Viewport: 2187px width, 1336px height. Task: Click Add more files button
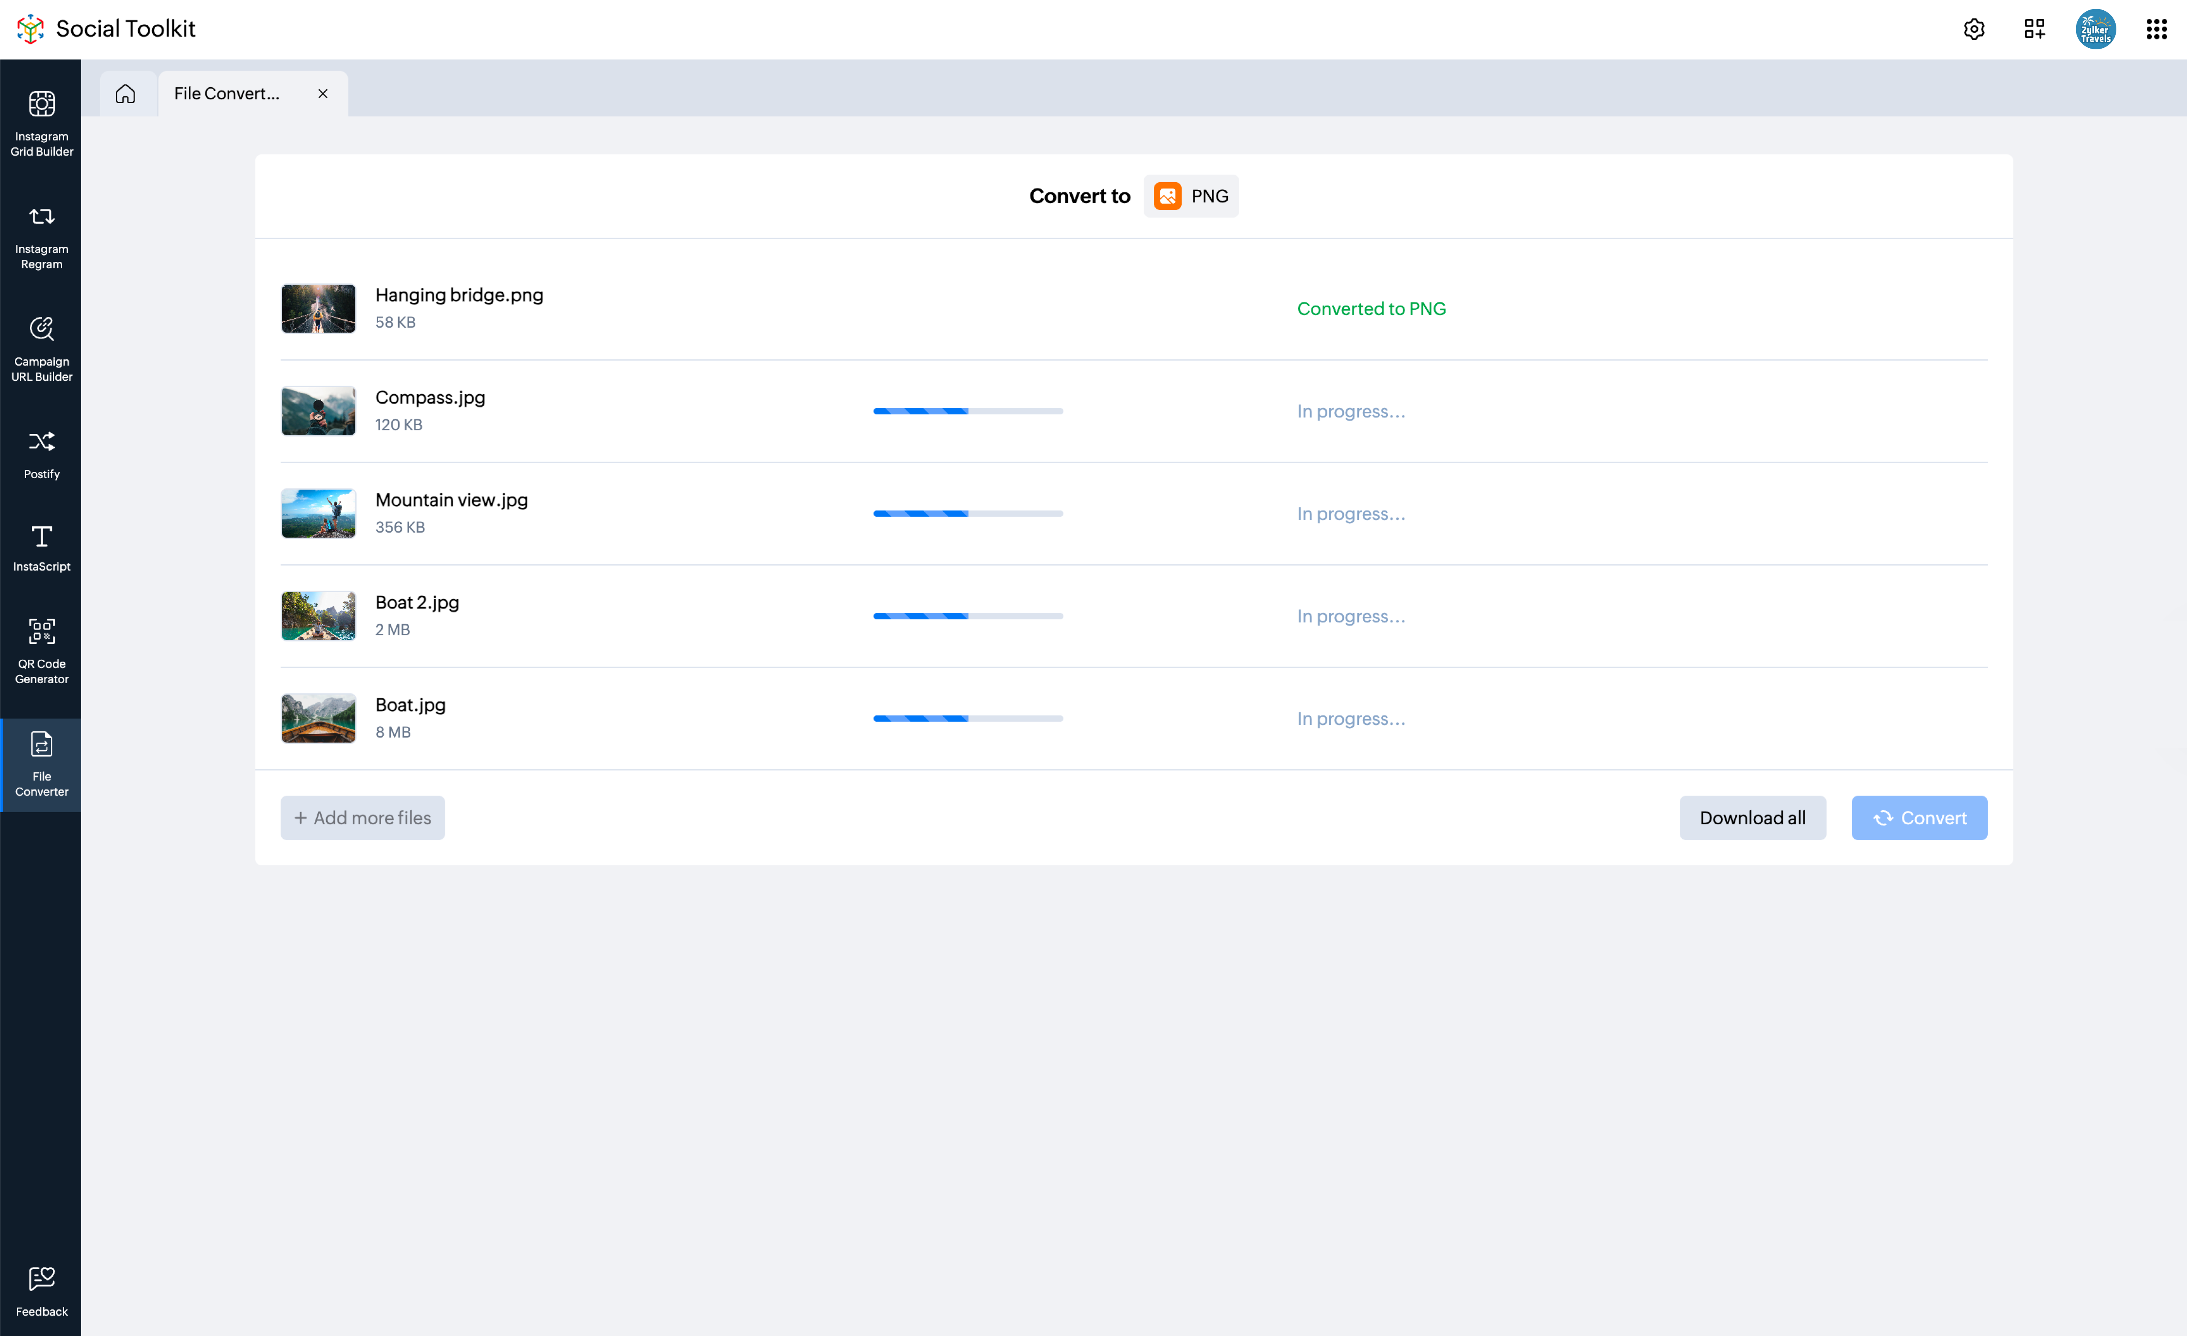click(362, 817)
